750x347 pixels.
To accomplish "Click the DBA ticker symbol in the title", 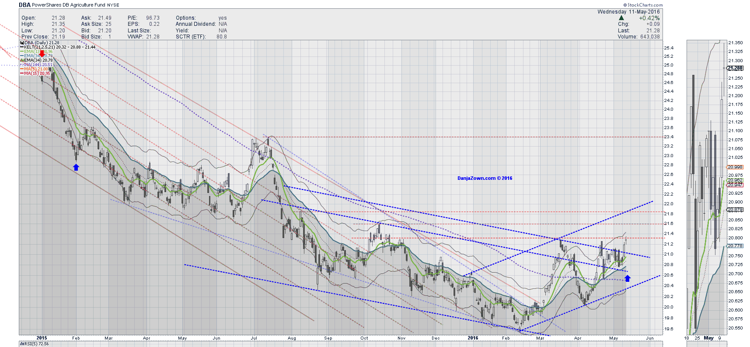I will click(24, 5).
